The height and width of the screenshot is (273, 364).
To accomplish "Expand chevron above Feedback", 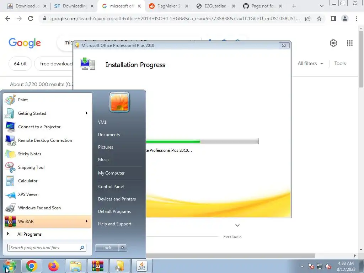I will (237, 225).
